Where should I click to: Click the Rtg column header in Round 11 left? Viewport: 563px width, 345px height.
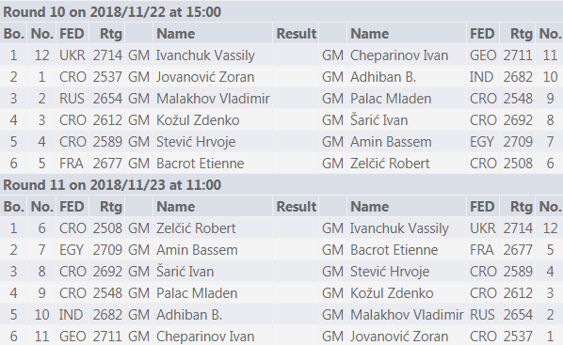tap(110, 207)
